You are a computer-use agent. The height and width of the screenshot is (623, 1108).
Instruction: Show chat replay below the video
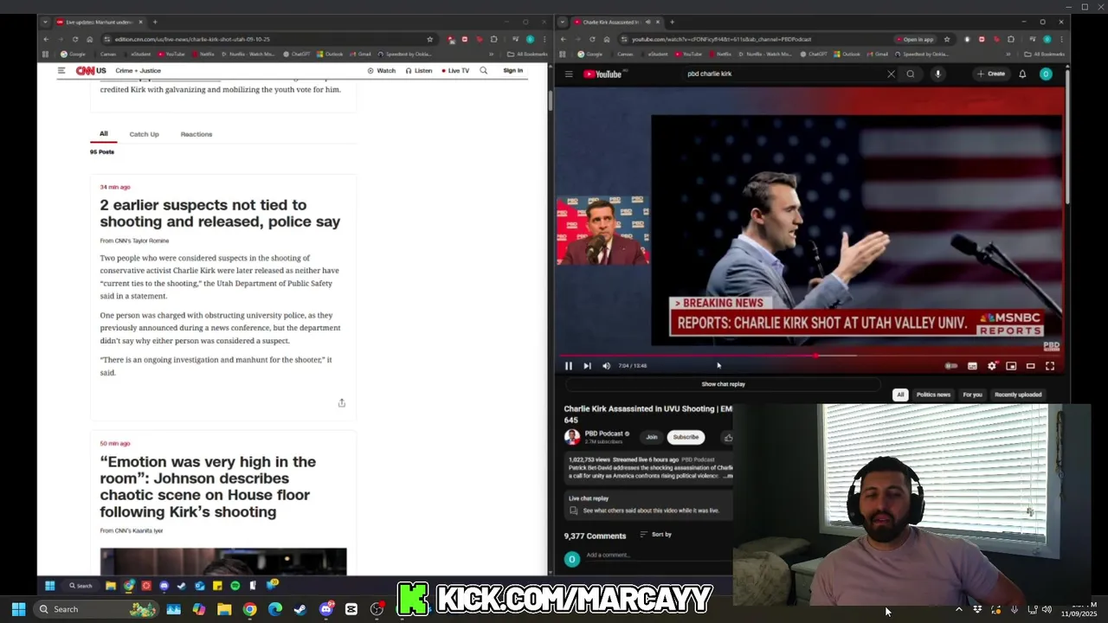pos(723,384)
